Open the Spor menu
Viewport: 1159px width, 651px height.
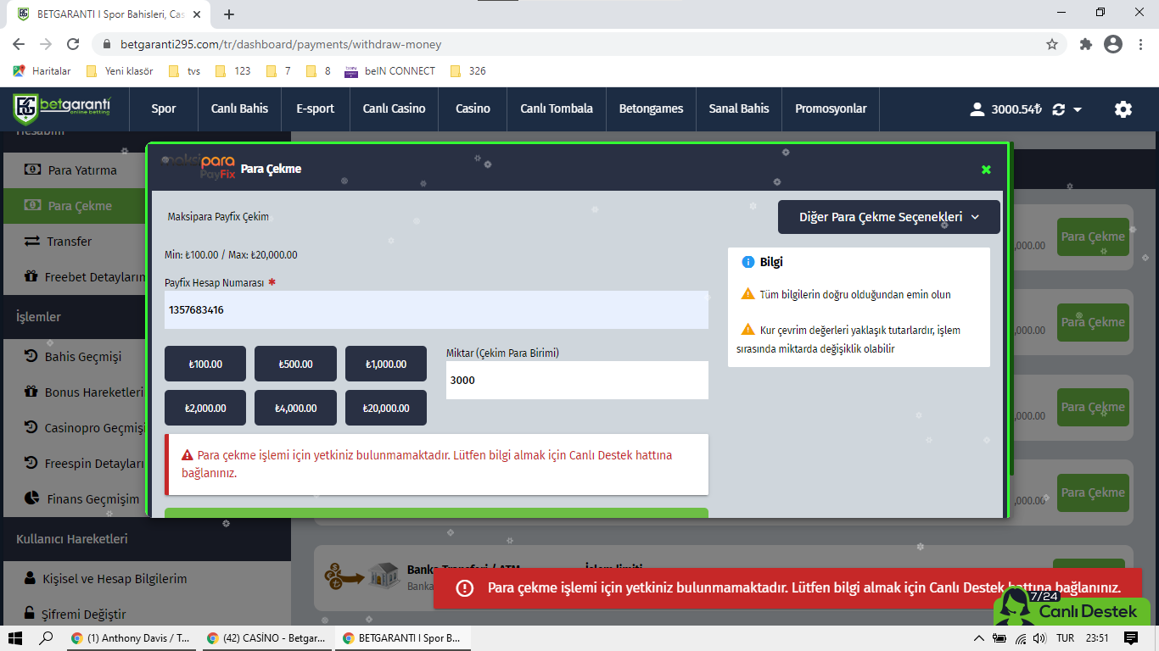pyautogui.click(x=164, y=108)
